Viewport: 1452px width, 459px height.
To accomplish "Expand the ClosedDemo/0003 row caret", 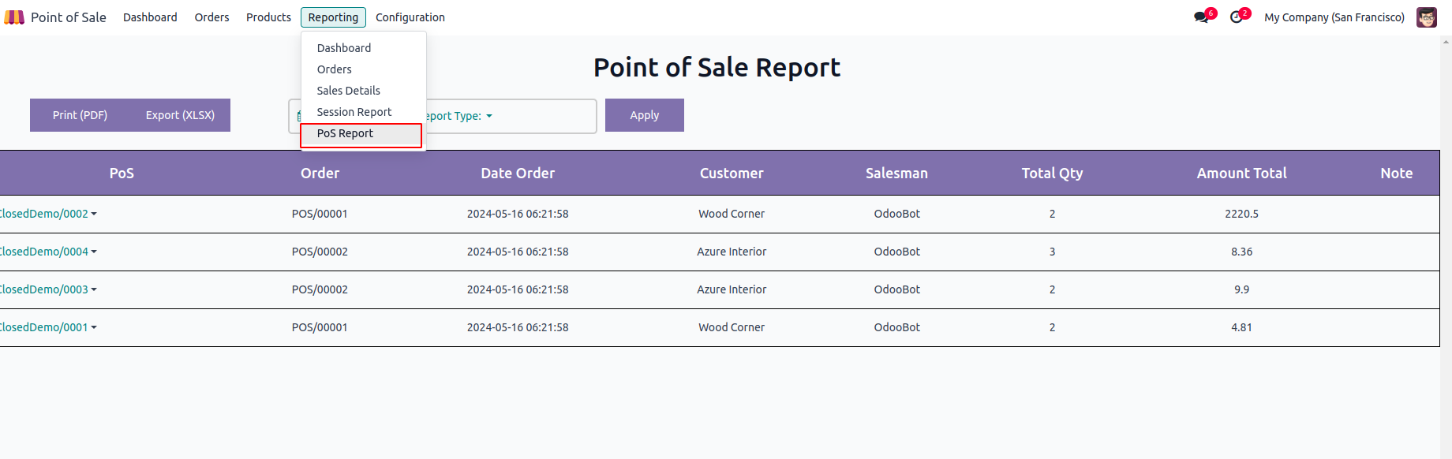I will coord(94,289).
